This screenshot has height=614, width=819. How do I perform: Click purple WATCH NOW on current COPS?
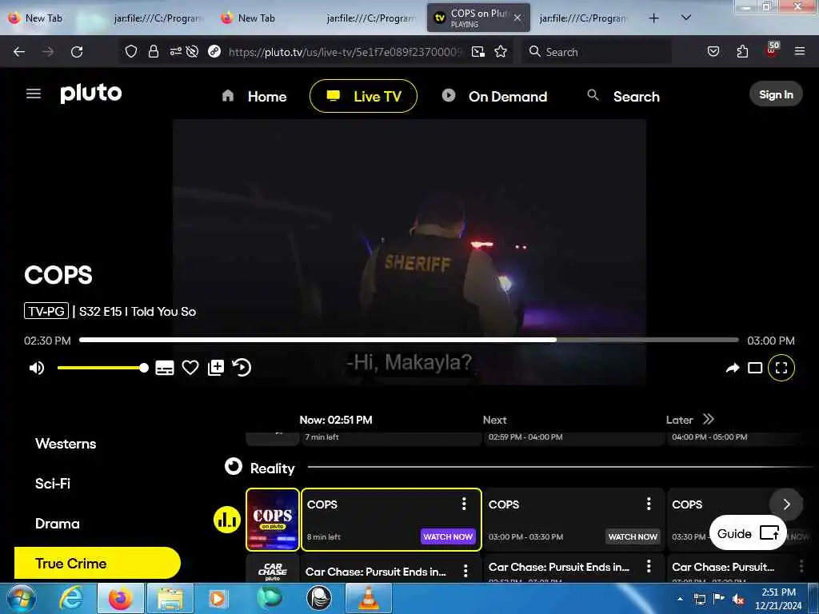click(x=448, y=536)
